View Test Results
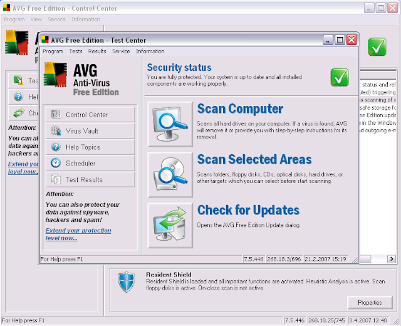 click(90, 179)
